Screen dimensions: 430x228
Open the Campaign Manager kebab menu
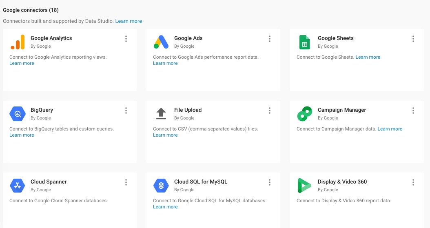pyautogui.click(x=413, y=111)
